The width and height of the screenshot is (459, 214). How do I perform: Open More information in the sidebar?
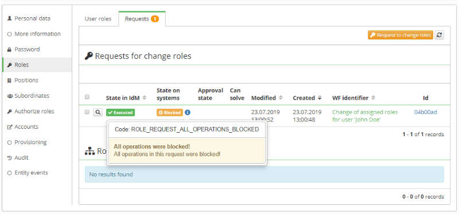[x=37, y=34]
